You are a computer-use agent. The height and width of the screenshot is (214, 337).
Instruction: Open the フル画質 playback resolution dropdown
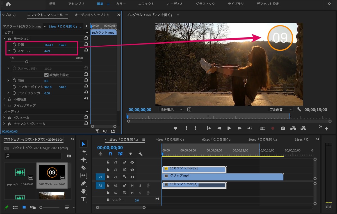pyautogui.click(x=280, y=110)
